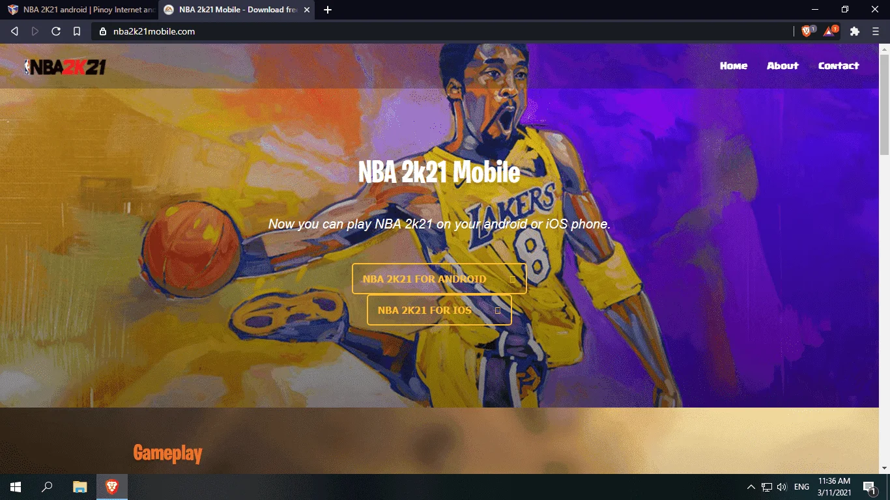Viewport: 890px width, 500px height.
Task: Show hidden system tray icons
Action: [751, 487]
